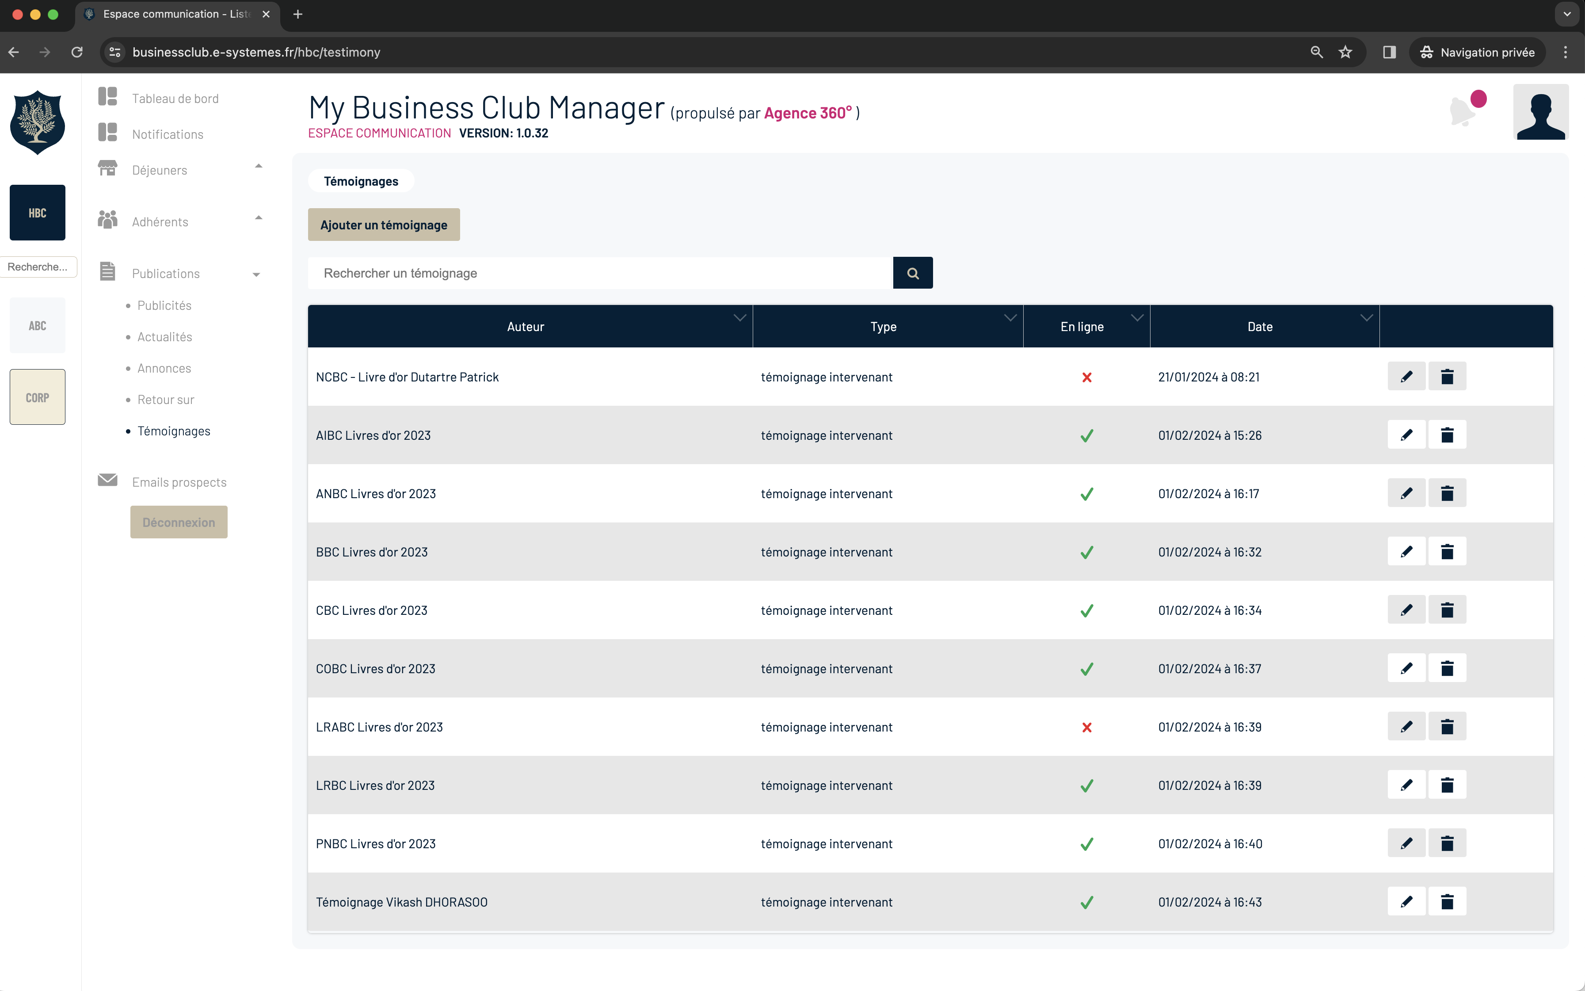Collapse the Publications menu section
Viewport: 1585px width, 991px height.
256,274
